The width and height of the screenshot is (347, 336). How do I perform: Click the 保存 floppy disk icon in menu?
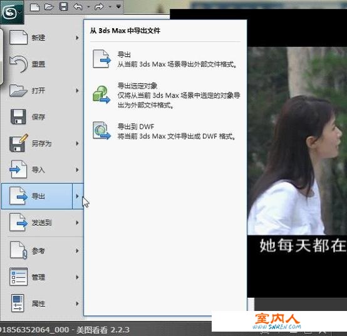point(18,116)
